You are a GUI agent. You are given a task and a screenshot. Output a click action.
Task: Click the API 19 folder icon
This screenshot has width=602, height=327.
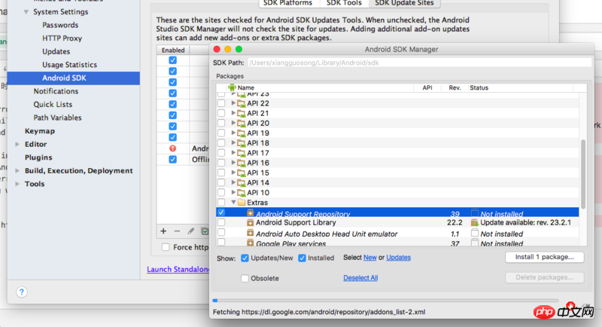point(242,133)
